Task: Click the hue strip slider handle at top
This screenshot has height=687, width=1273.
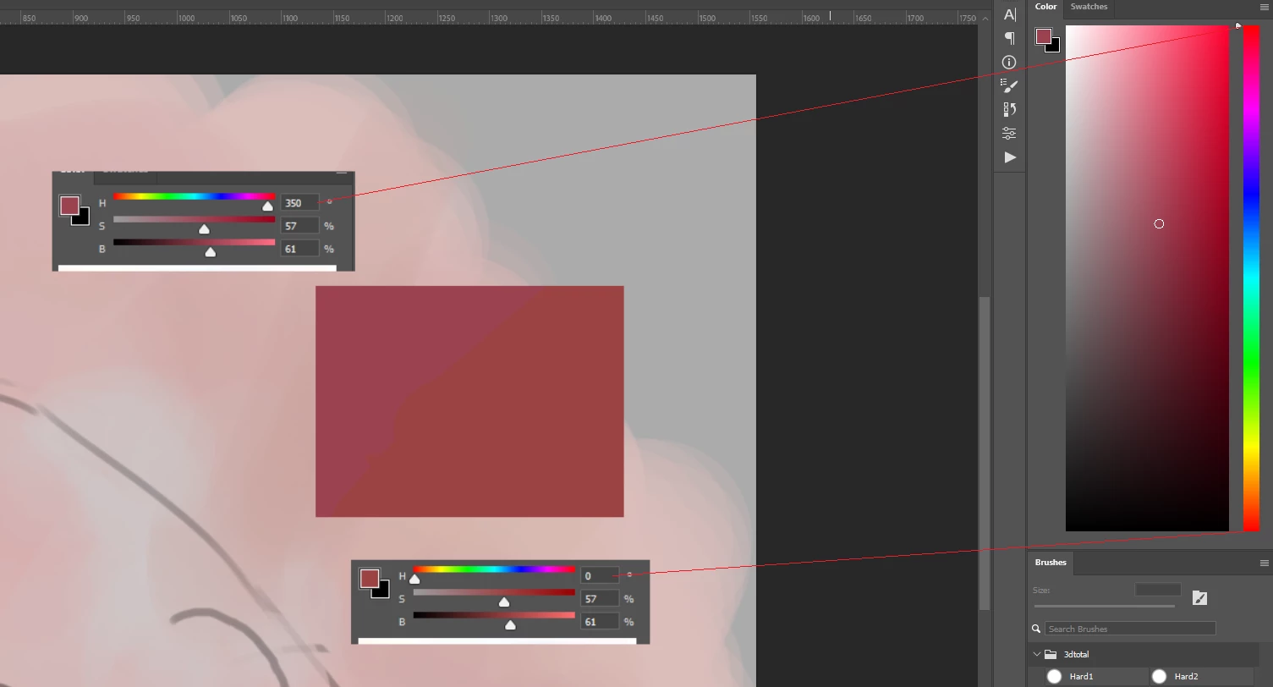Action: pos(1238,26)
